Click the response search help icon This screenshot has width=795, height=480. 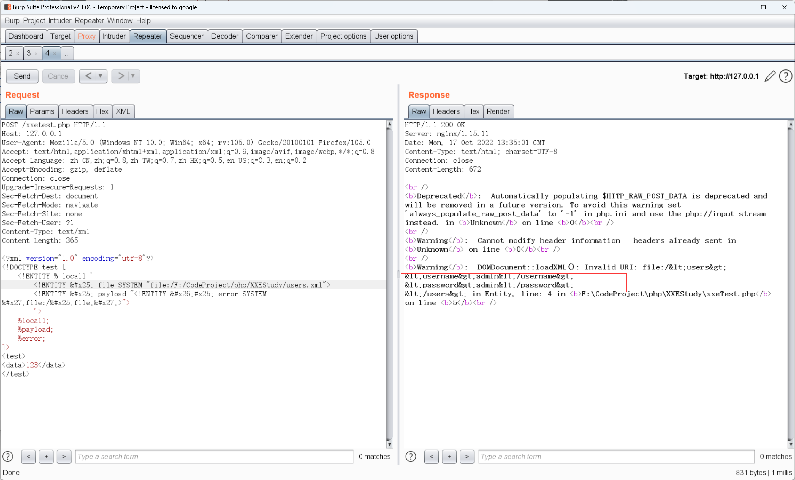click(x=411, y=457)
